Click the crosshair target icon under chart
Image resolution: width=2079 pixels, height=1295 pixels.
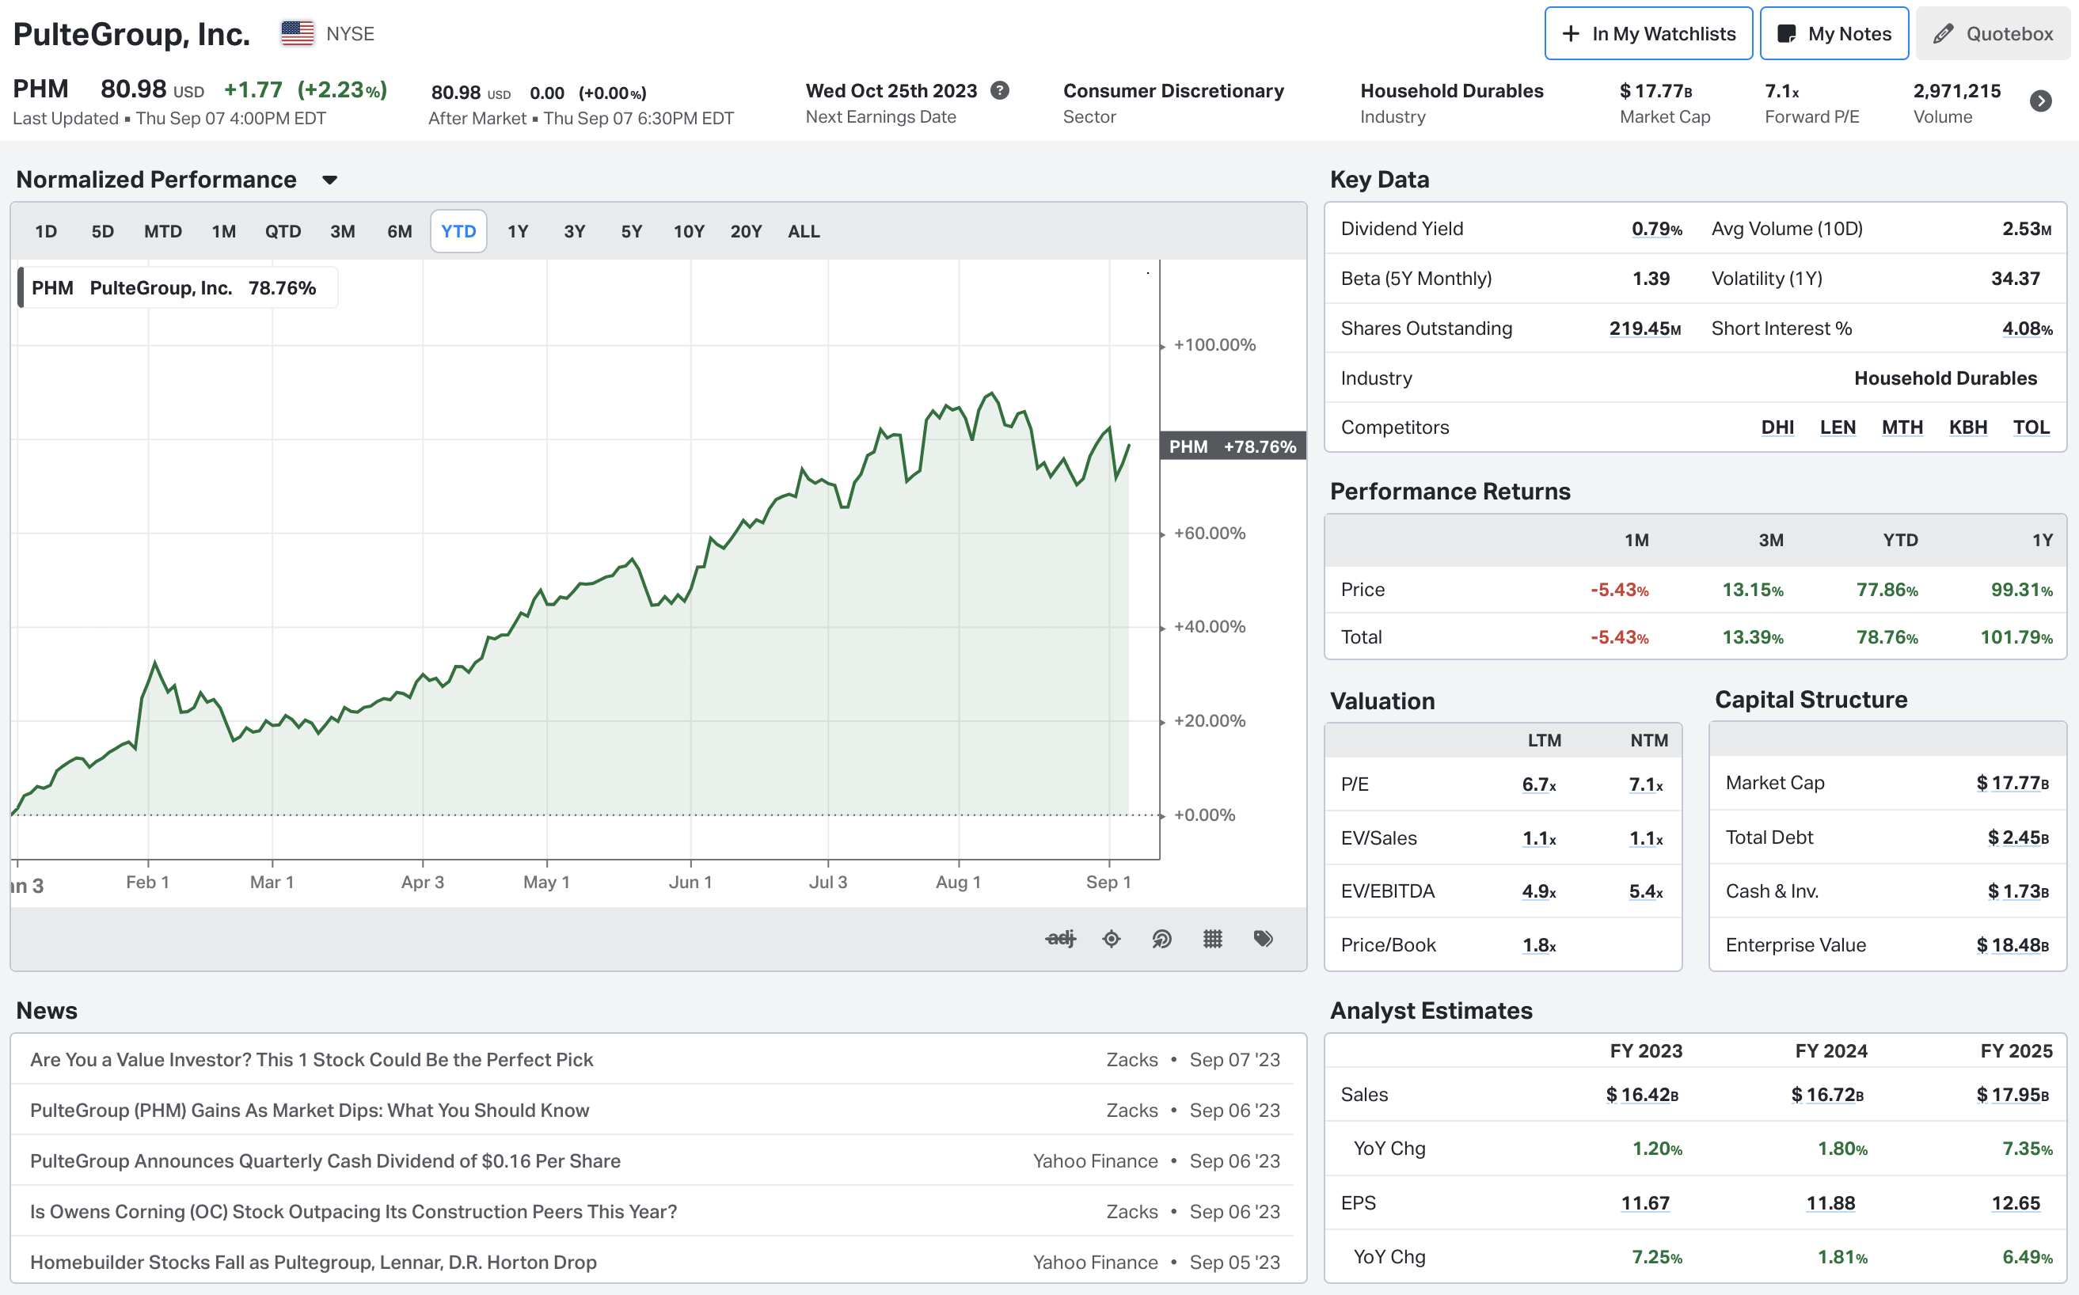point(1111,939)
